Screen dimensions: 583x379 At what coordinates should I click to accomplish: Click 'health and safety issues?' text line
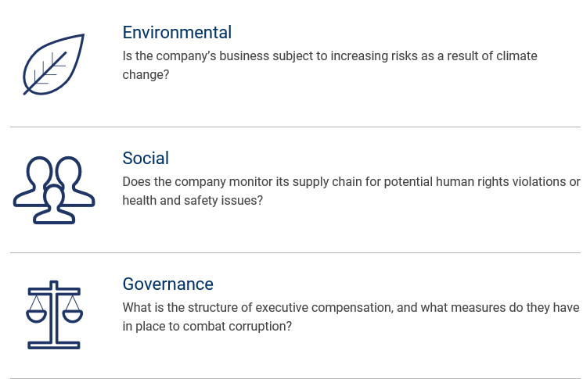[x=193, y=200]
